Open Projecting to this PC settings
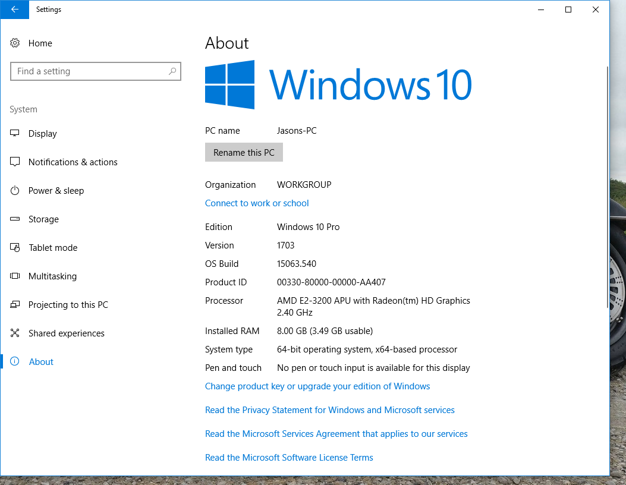 pos(68,305)
